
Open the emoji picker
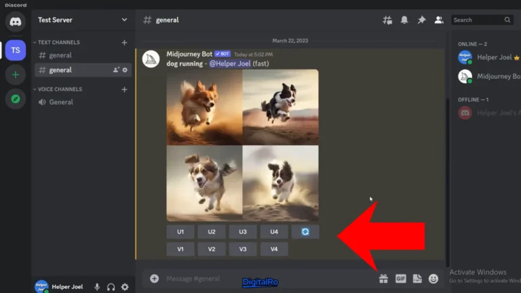[433, 279]
